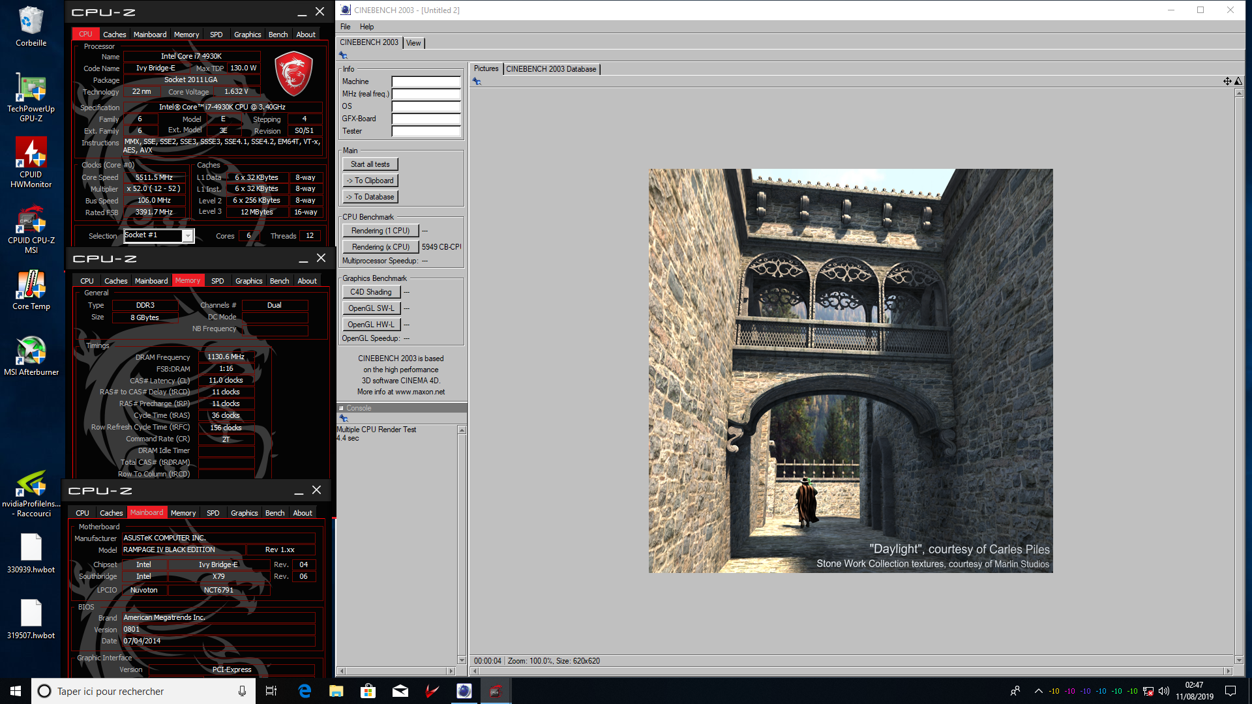
Task: Run the C4D Shading benchmark
Action: (371, 292)
